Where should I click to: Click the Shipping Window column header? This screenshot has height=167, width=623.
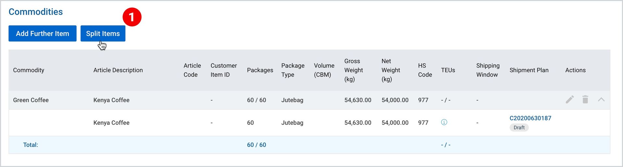coord(488,70)
